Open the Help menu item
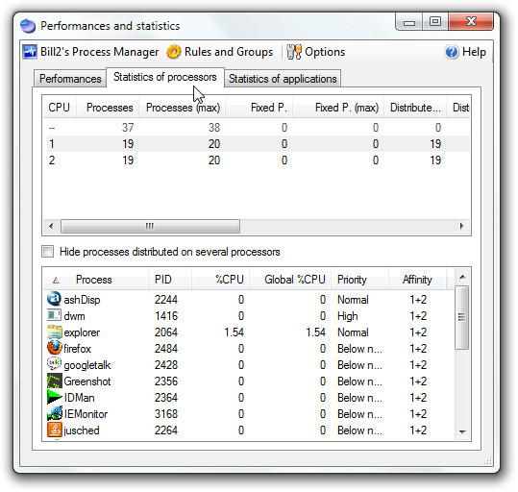518x492 pixels. pos(465,52)
